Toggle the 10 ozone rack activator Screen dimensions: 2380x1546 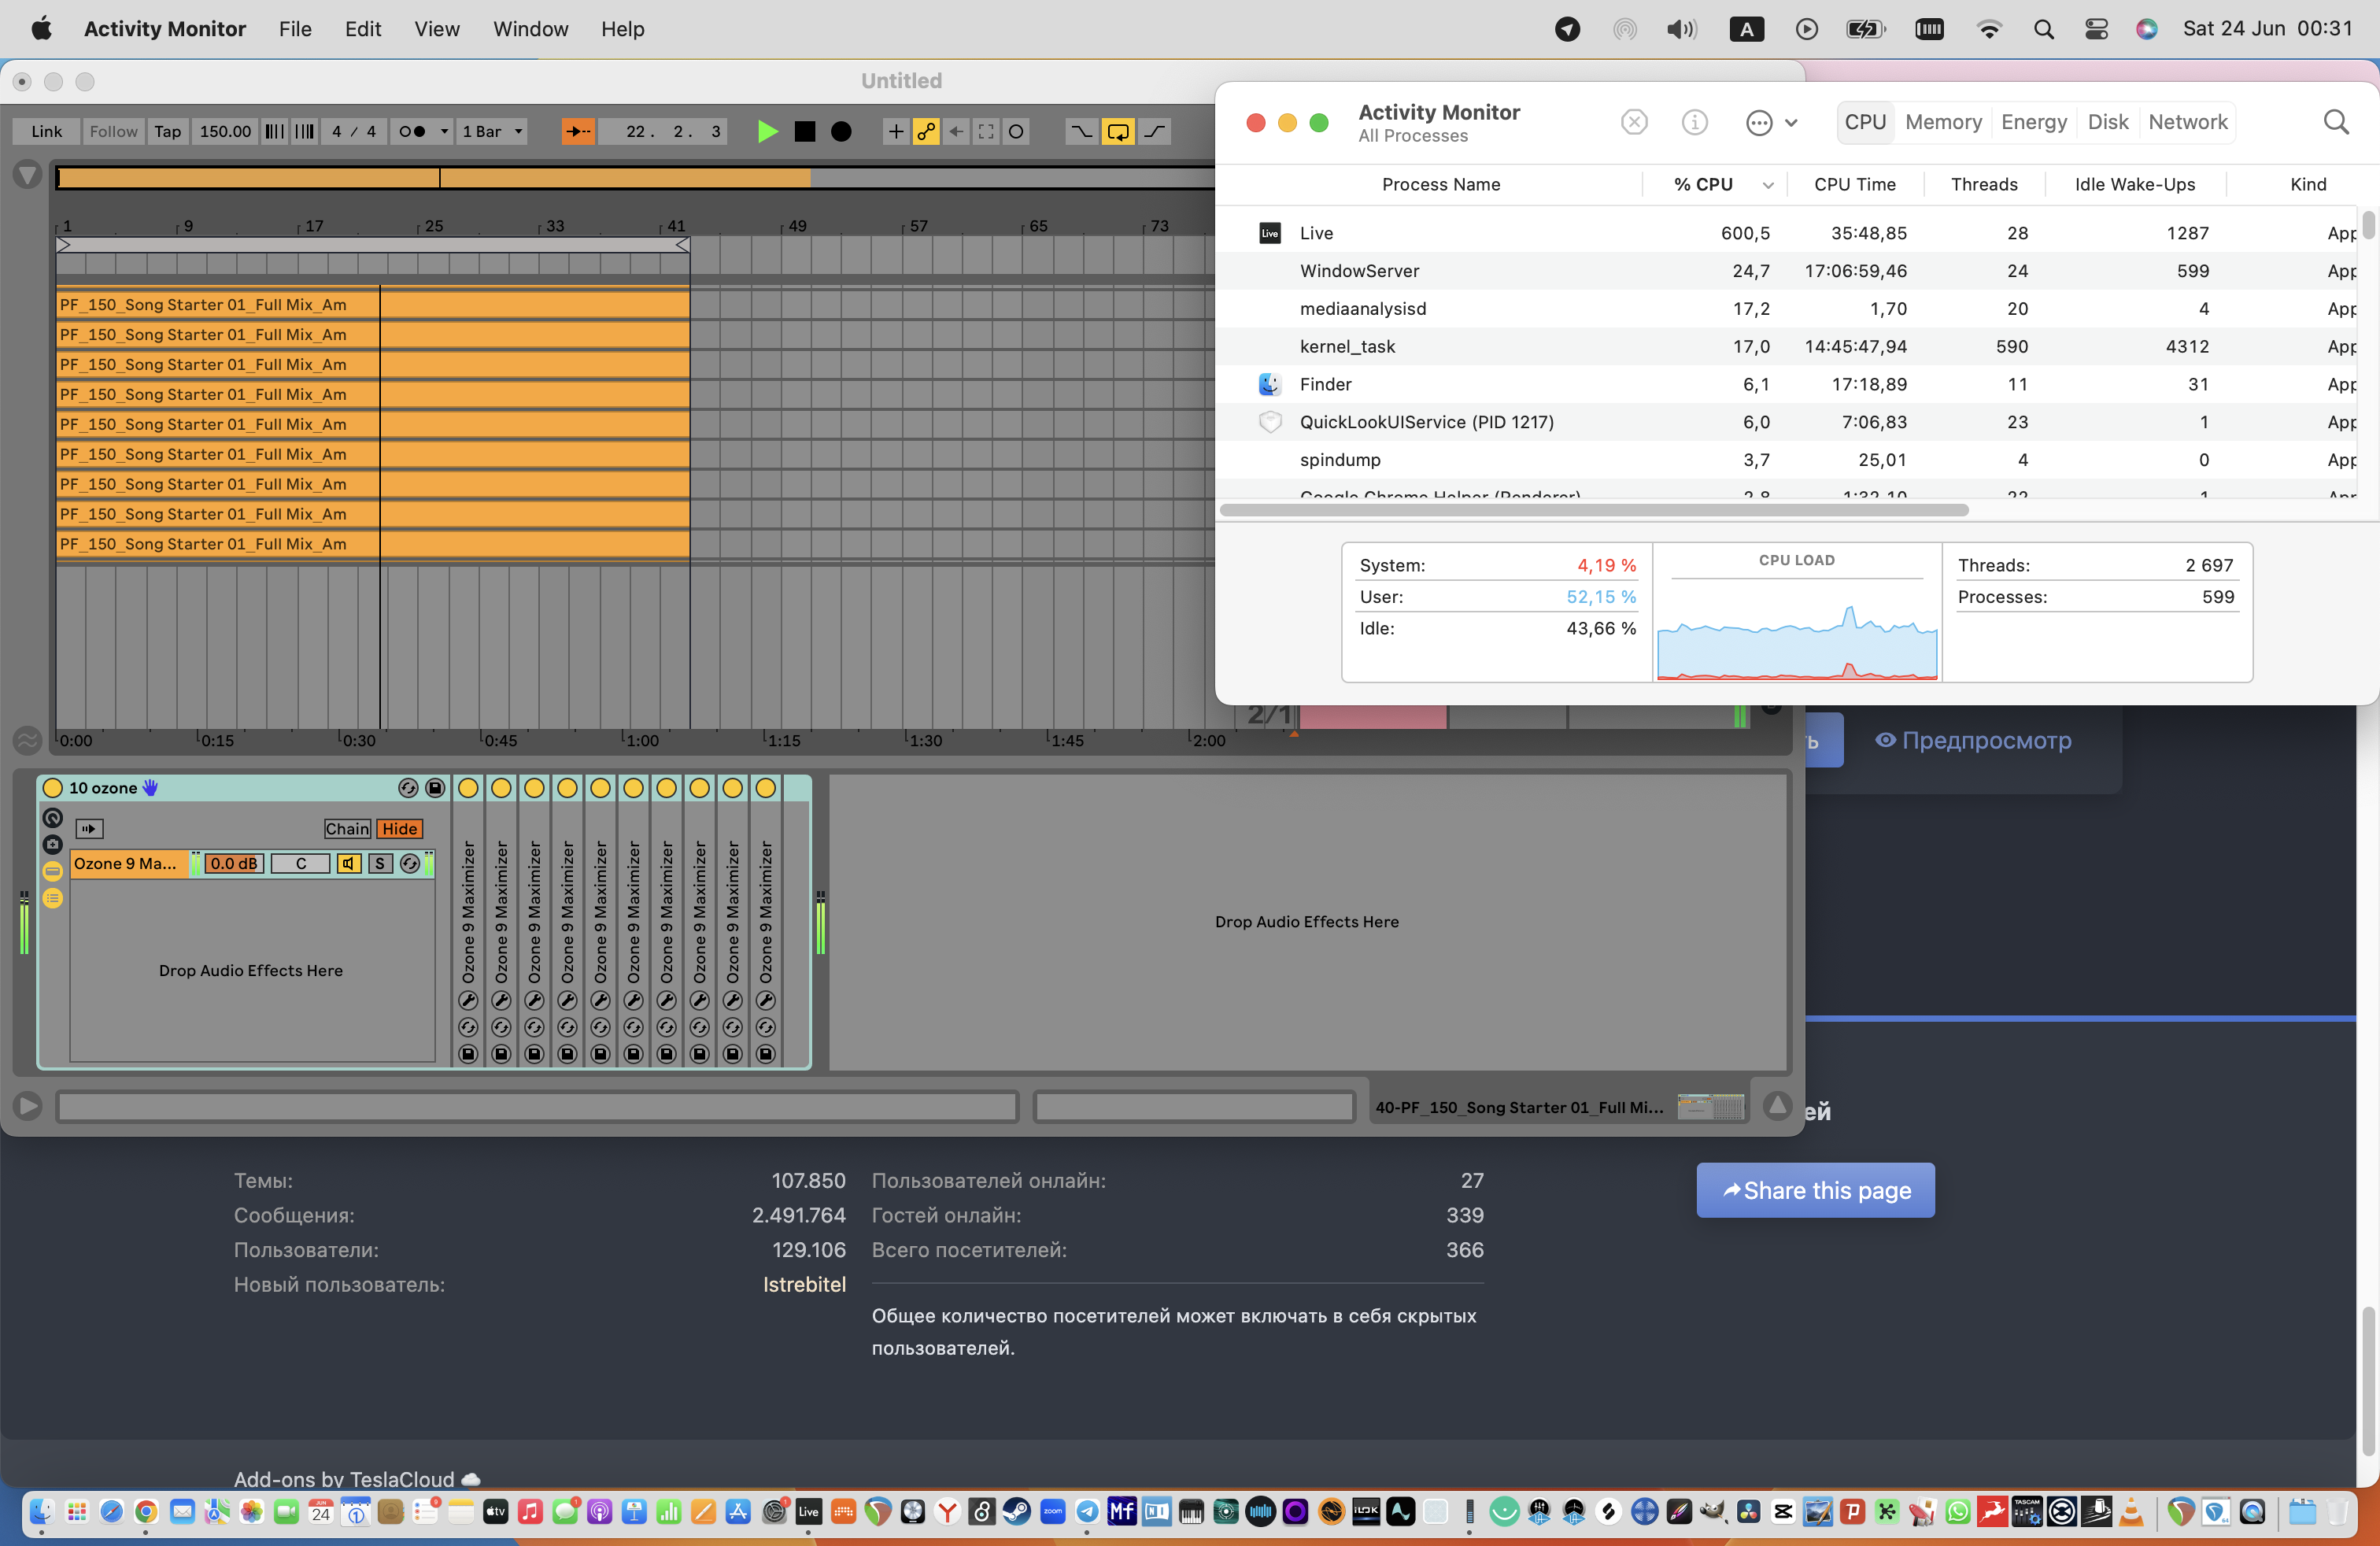pos(53,788)
